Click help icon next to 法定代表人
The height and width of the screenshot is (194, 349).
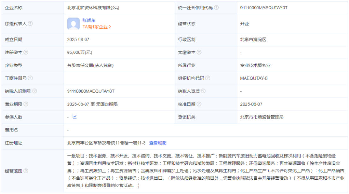(x=30, y=24)
